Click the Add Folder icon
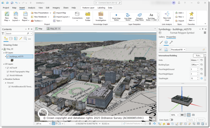This screenshot has width=210, height=128. (x=88, y=14)
